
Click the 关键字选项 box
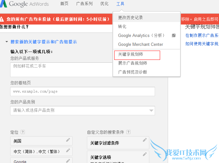pyautogui.click(x=118, y=157)
